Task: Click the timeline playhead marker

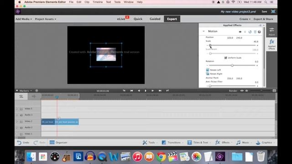Action: (57, 97)
